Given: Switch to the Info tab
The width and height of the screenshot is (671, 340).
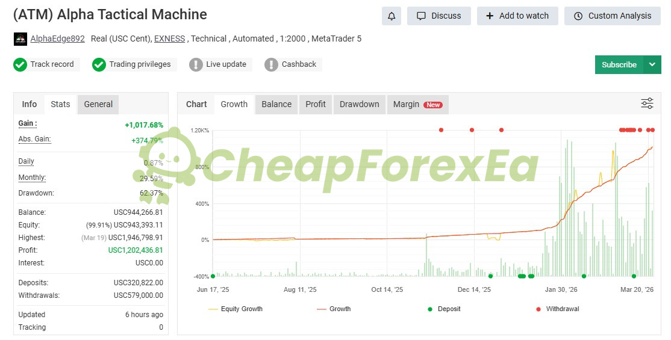Looking at the screenshot, I should pyautogui.click(x=29, y=104).
